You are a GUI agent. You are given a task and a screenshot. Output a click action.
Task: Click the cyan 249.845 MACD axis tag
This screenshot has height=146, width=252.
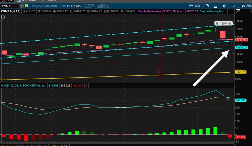[x=241, y=100]
